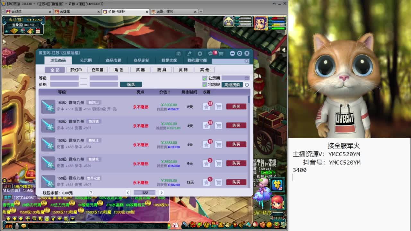
Task: Toggle the 公示期 checkbox
Action: (x=205, y=78)
